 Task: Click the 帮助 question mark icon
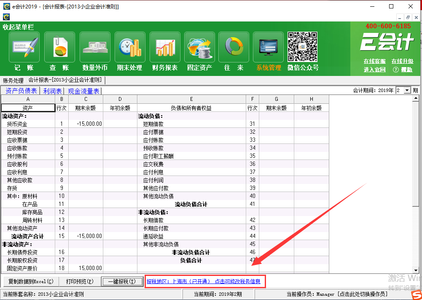pos(395,70)
